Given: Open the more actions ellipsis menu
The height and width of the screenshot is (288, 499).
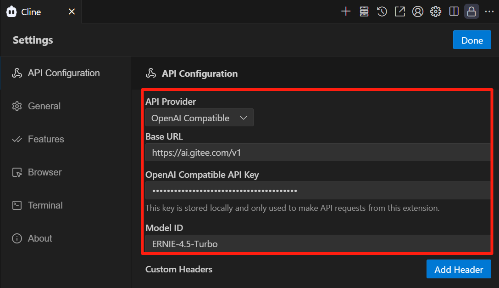Looking at the screenshot, I should (x=489, y=12).
